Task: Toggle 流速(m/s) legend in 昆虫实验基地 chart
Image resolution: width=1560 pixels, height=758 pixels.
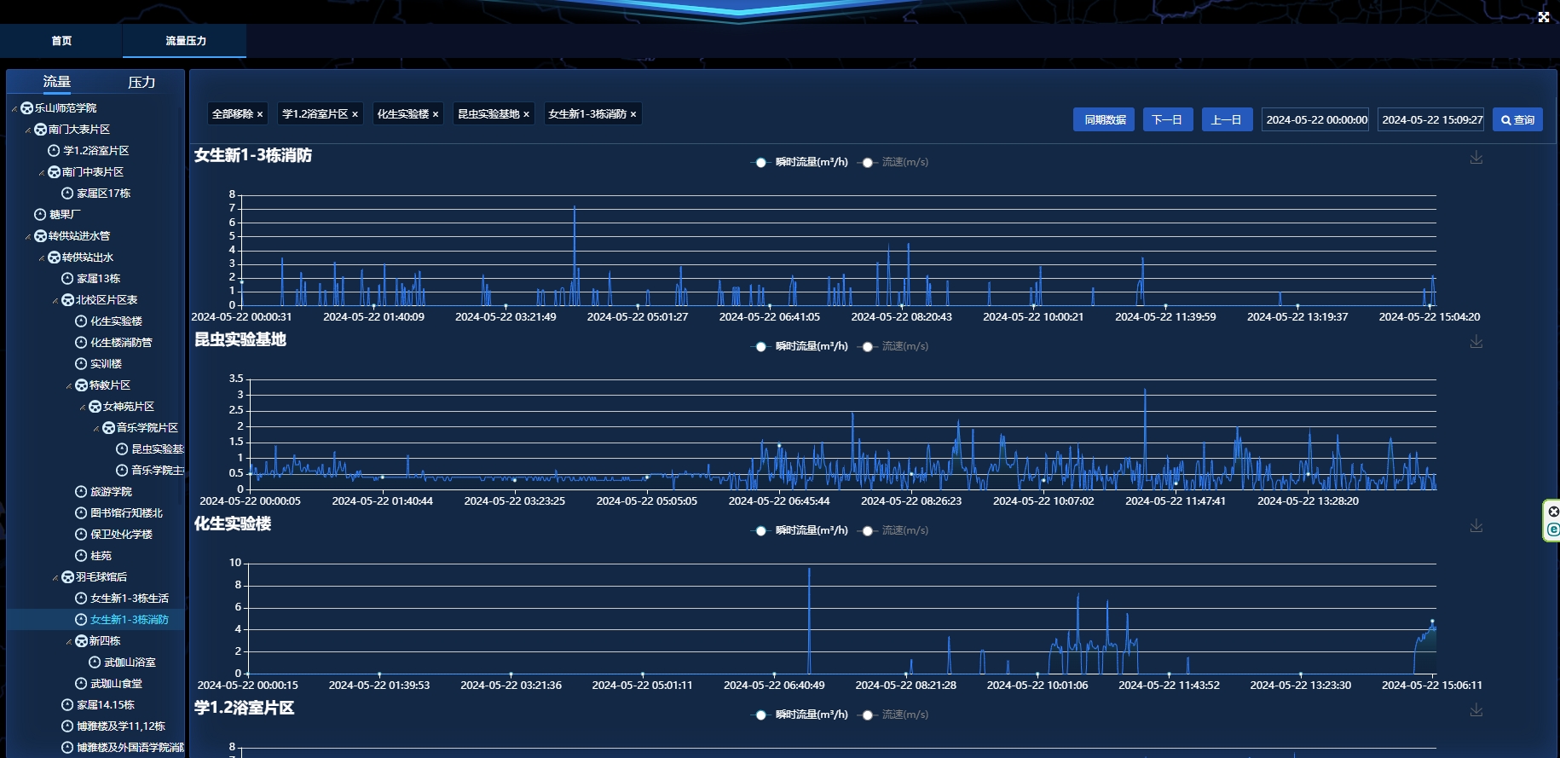Action: tap(894, 346)
